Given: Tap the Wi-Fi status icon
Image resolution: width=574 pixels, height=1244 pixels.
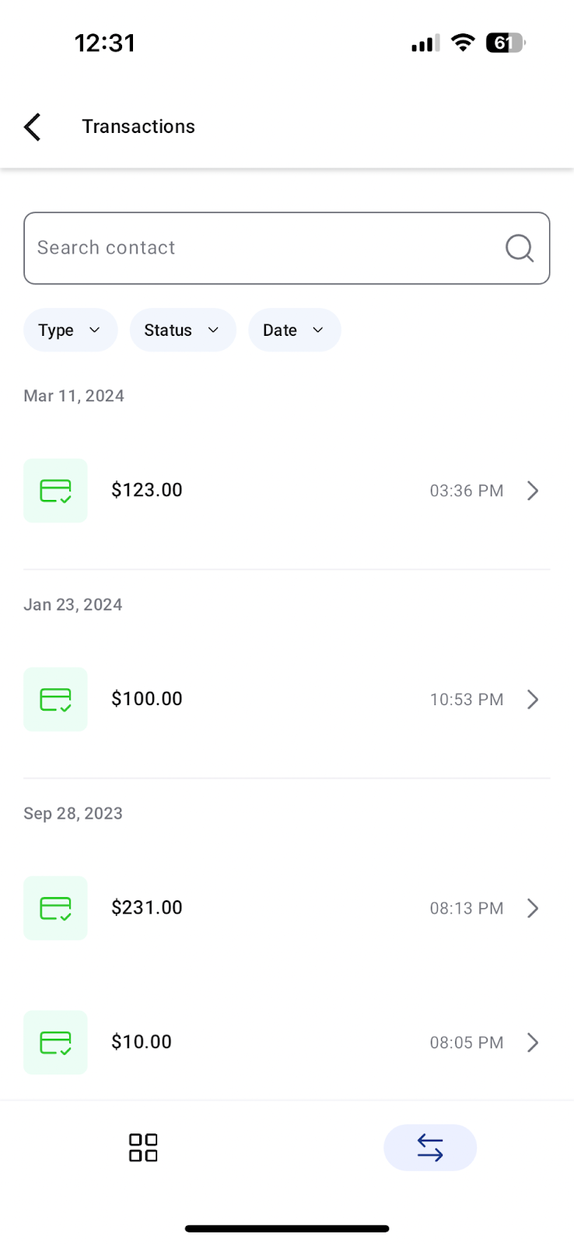Looking at the screenshot, I should click(463, 43).
